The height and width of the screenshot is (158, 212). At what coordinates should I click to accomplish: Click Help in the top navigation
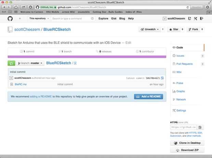tap(131, 18)
